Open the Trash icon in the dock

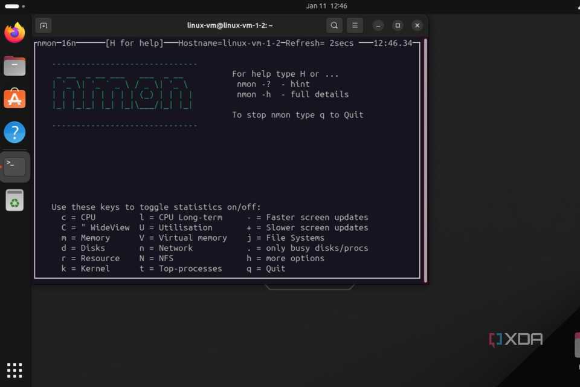click(14, 200)
